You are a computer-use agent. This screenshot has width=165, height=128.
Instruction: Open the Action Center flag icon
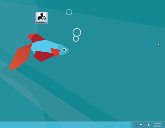click(141, 125)
